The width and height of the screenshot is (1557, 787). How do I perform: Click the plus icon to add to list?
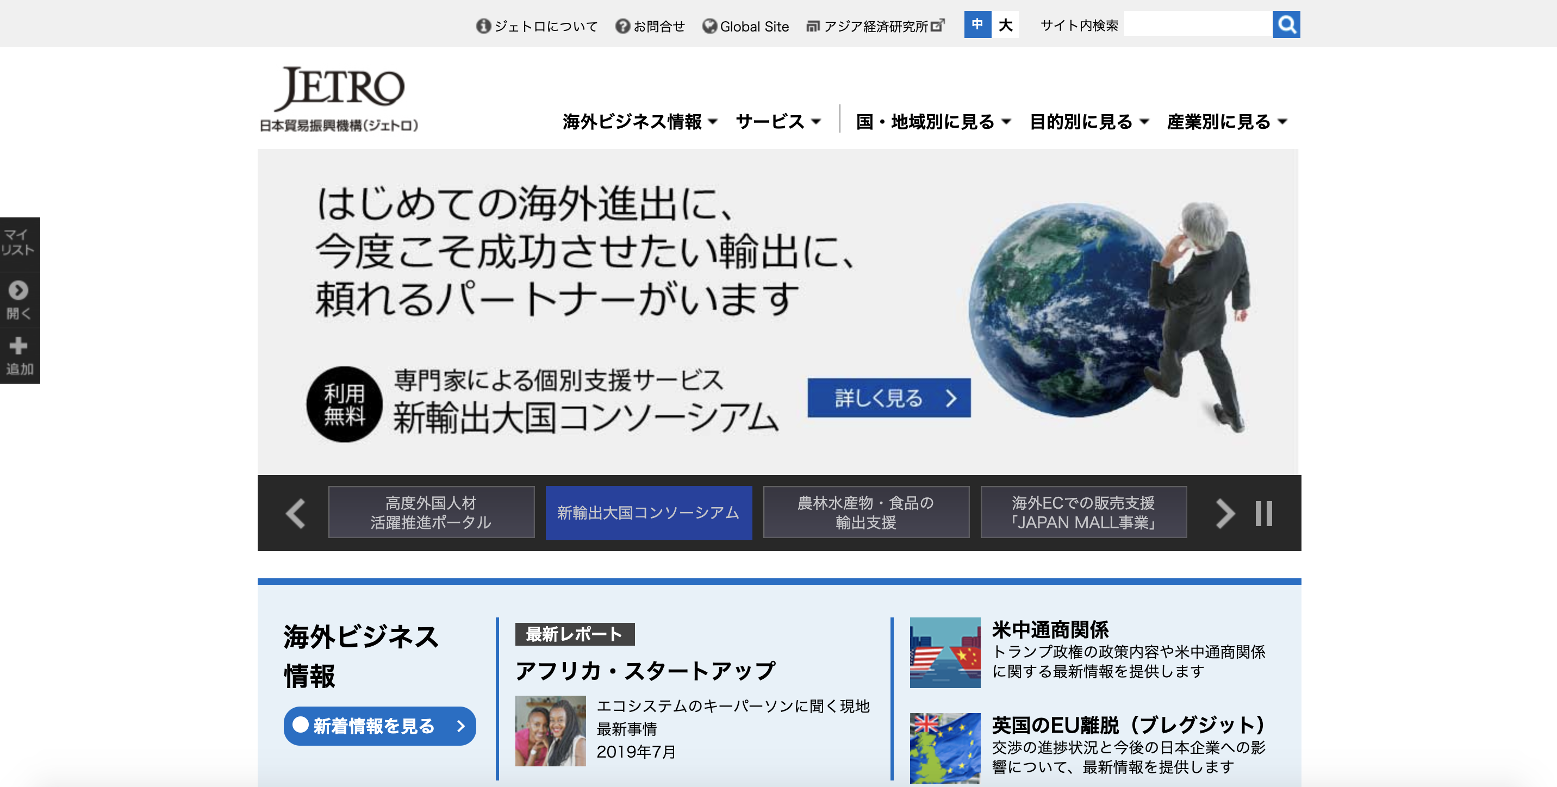tap(18, 346)
